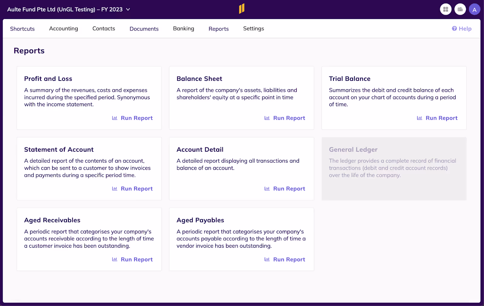Screen dimensions: 484x306
Task: Run the Aged Receivables report
Action: pyautogui.click(x=136, y=259)
